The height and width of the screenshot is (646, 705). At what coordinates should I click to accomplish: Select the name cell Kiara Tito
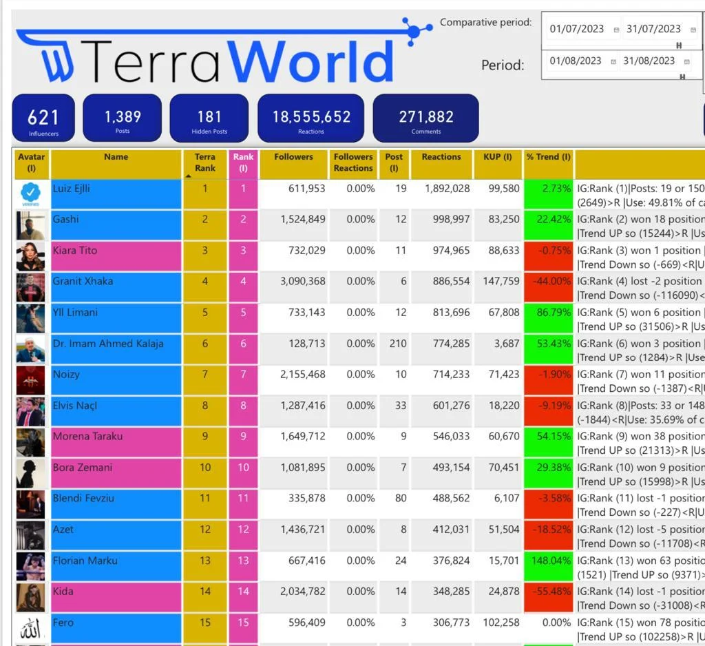click(116, 256)
